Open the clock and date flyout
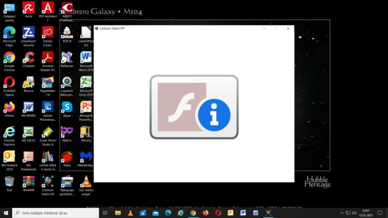This screenshot has width=388, height=218. [x=366, y=213]
